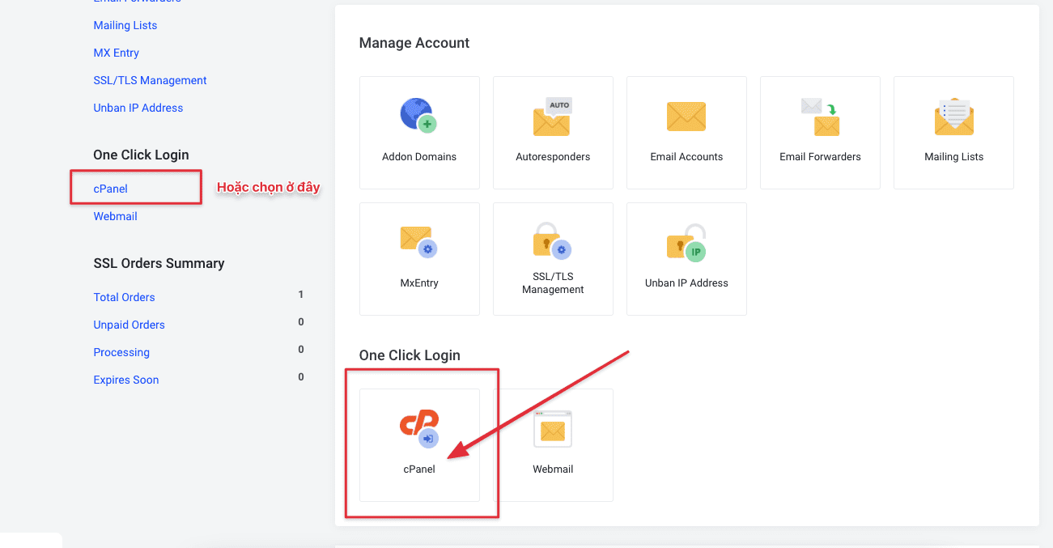Image resolution: width=1053 pixels, height=548 pixels.
Task: Check Processing orders in the sidebar
Action: point(121,352)
